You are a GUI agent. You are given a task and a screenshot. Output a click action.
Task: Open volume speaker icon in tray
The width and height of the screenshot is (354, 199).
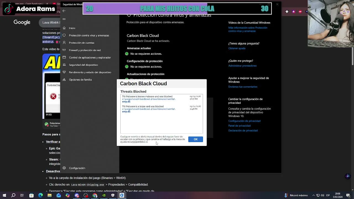(x=323, y=195)
